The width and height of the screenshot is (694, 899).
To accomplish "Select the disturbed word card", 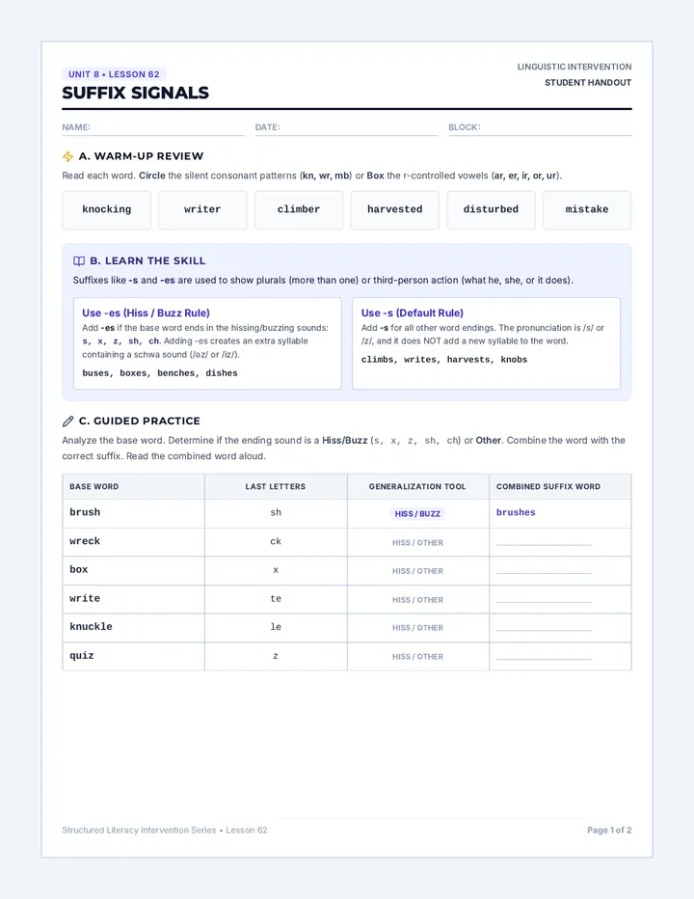I will [492, 210].
